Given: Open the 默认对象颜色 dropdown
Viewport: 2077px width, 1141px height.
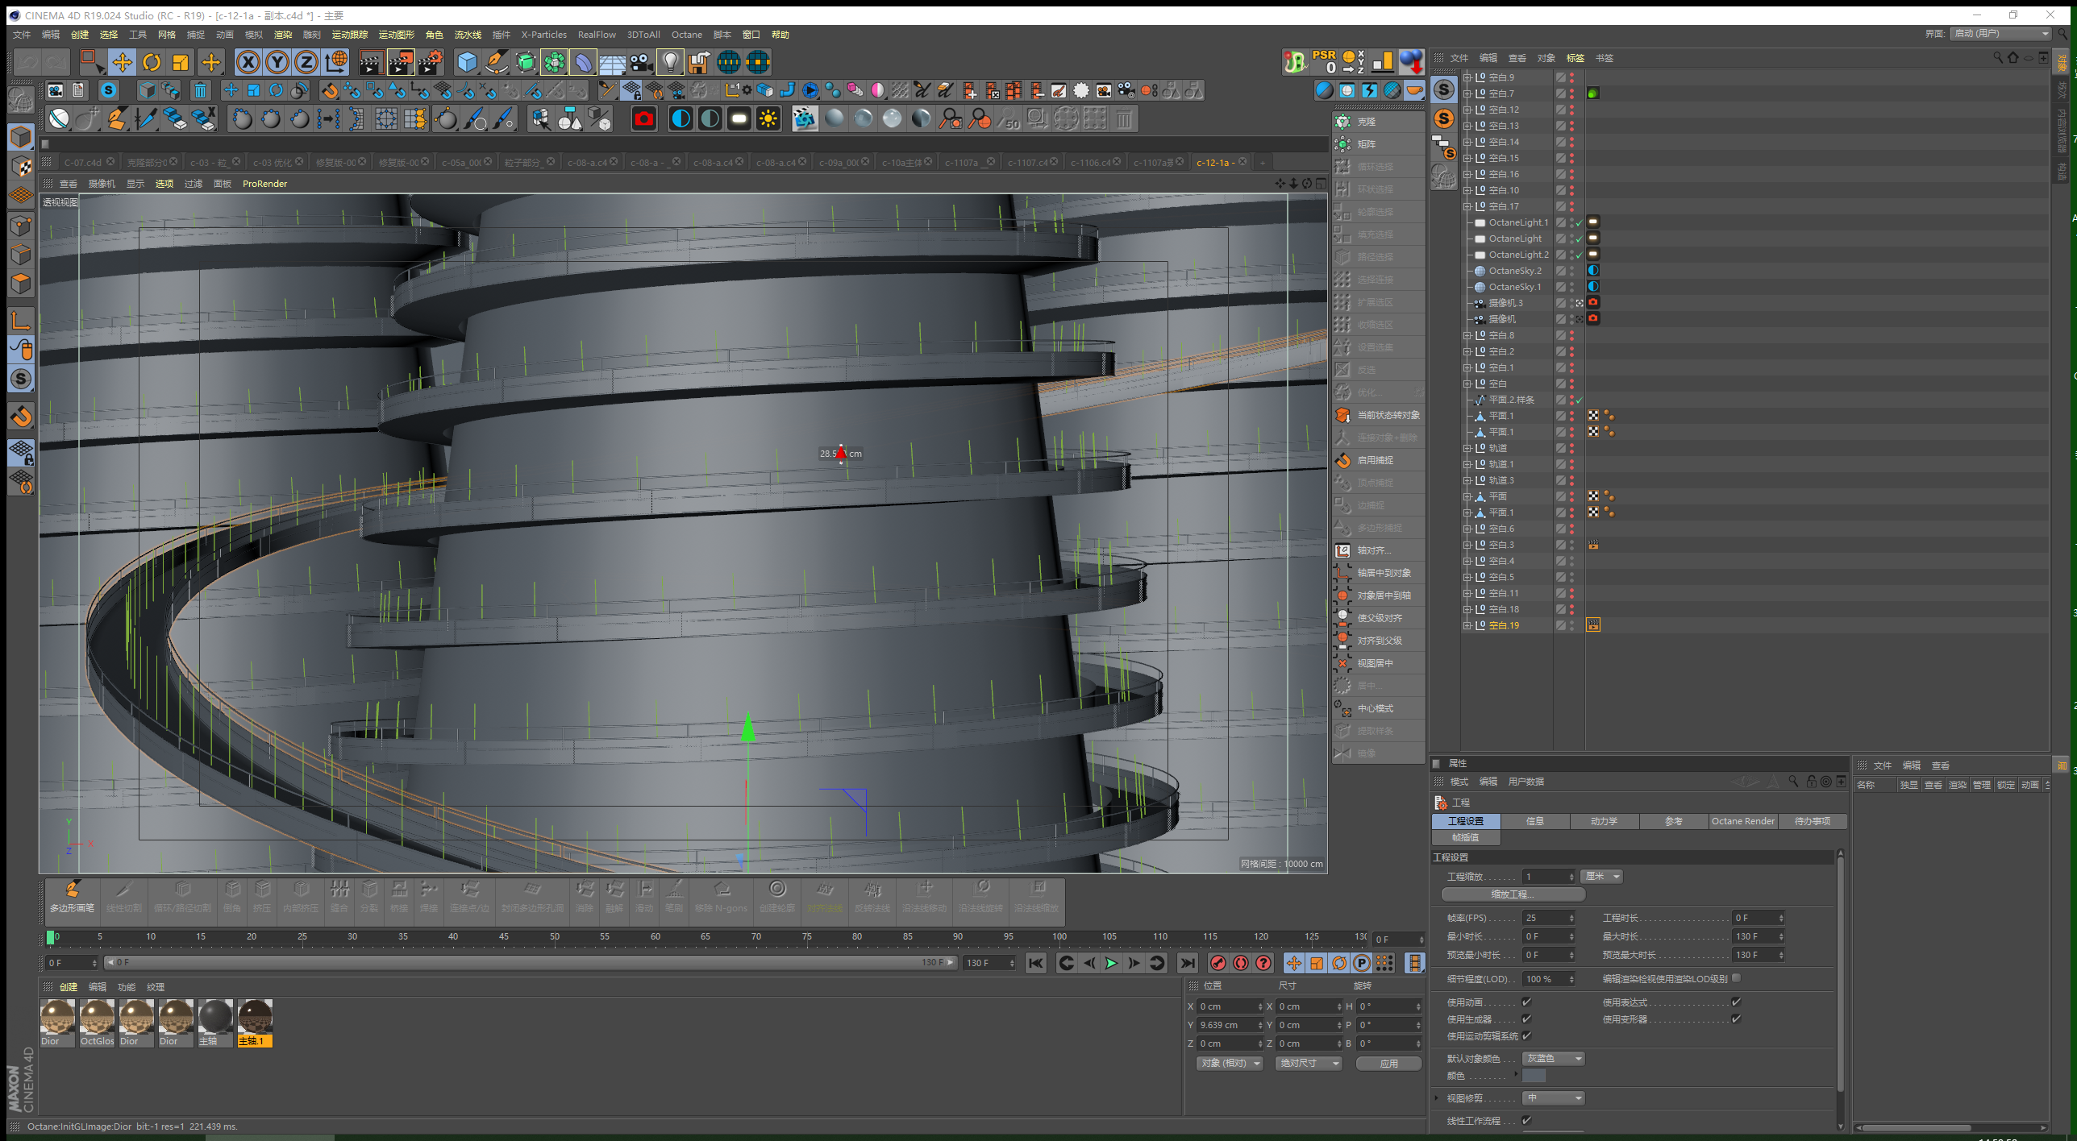Looking at the screenshot, I should click(1553, 1058).
